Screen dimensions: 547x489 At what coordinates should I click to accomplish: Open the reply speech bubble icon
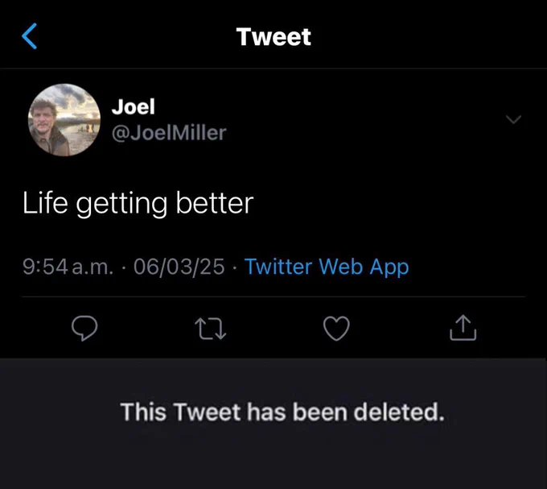pyautogui.click(x=84, y=328)
